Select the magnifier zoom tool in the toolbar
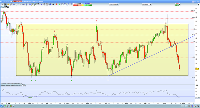Screen dimensions: 200x108 [5, 4]
